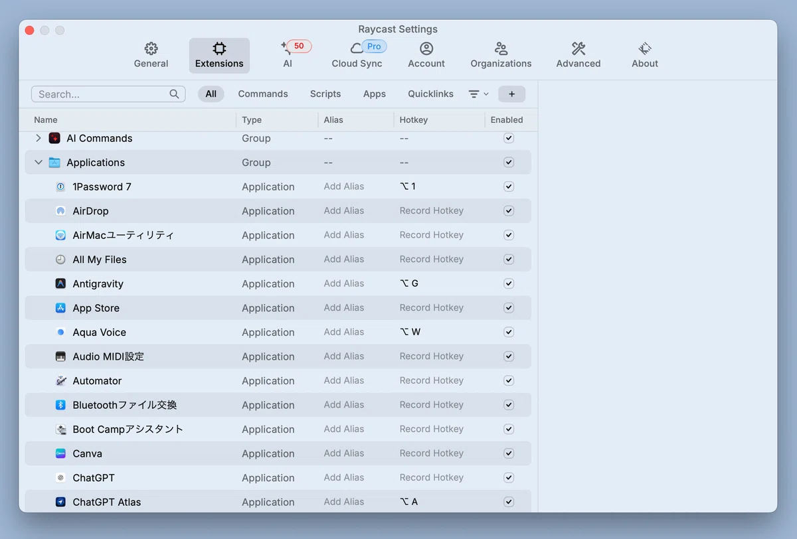Image resolution: width=797 pixels, height=539 pixels.
Task: Uncheck the AirDrop enabled checkbox
Action: pyautogui.click(x=509, y=211)
